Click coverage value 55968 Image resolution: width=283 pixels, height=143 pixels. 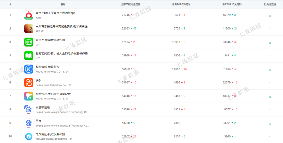[126, 56]
